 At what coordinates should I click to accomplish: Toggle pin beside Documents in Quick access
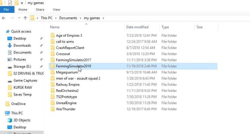pyautogui.click(x=41, y=53)
